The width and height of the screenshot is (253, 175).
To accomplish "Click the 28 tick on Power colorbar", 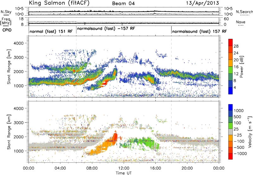I will pyautogui.click(x=236, y=46).
